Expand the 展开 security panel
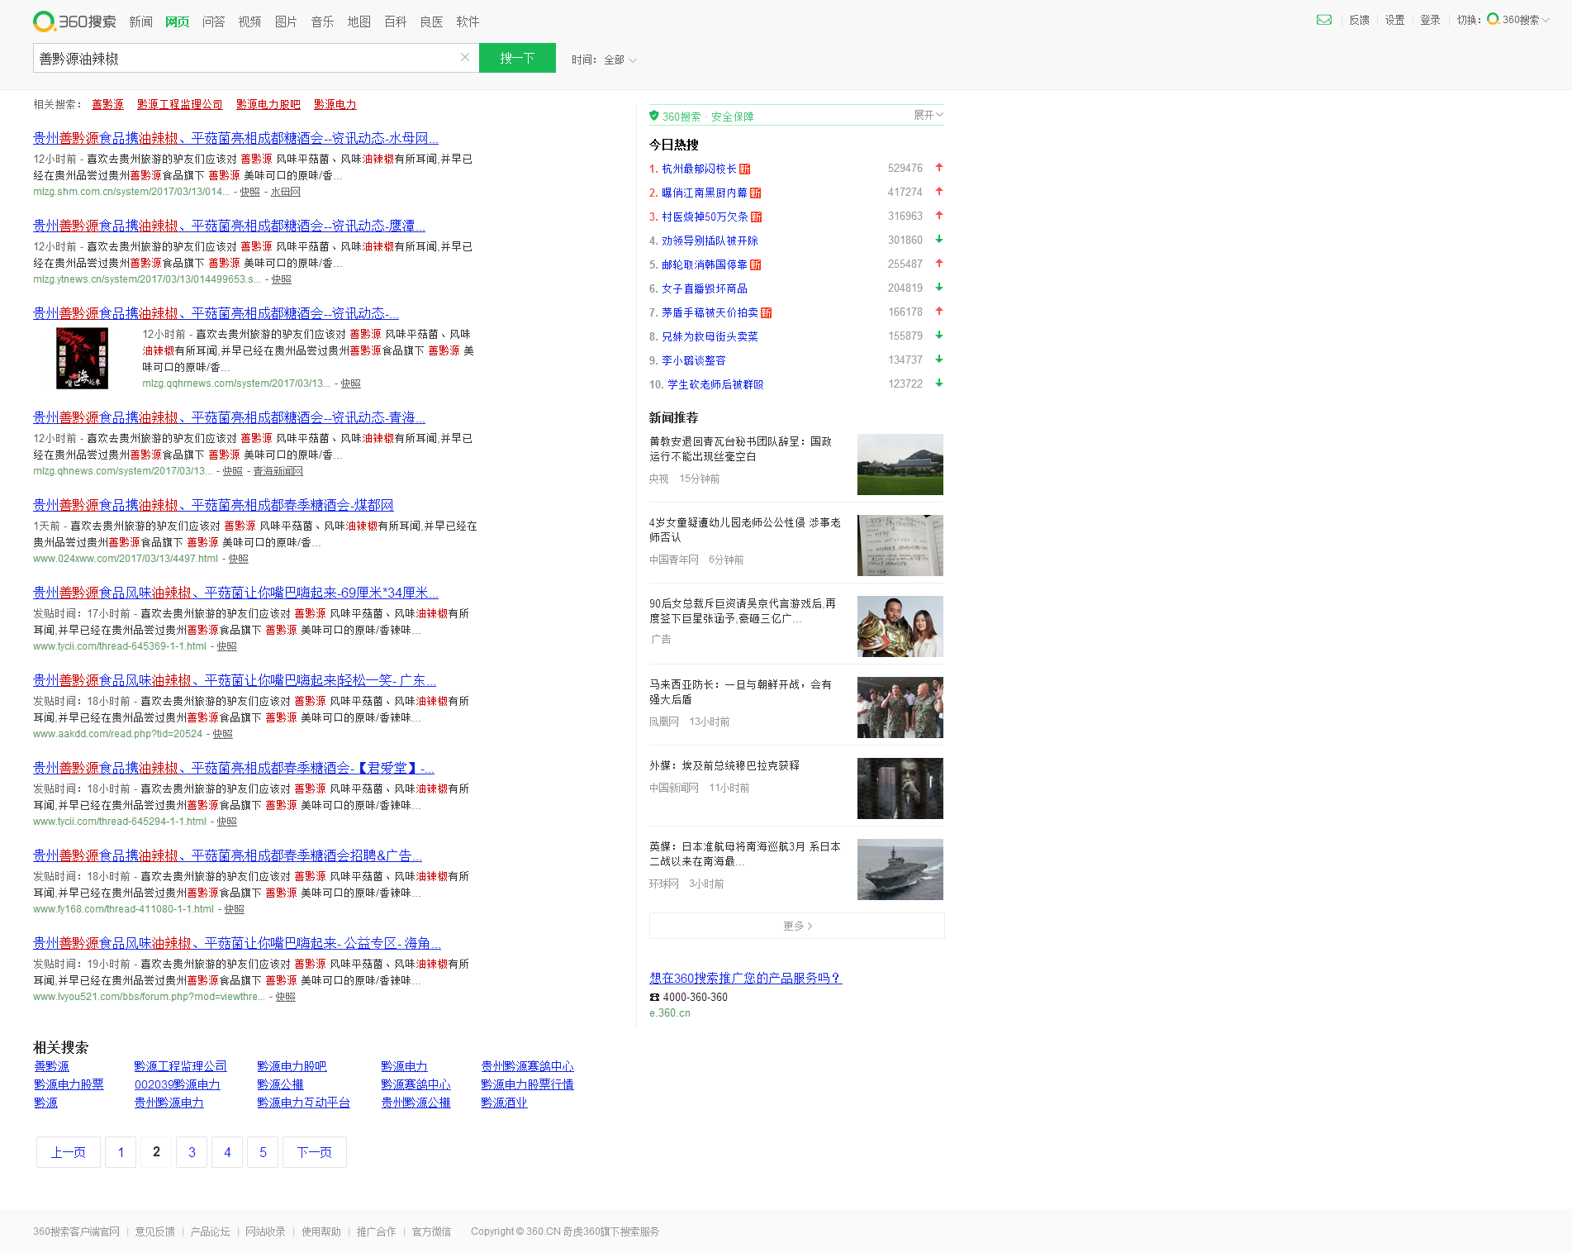 928,115
